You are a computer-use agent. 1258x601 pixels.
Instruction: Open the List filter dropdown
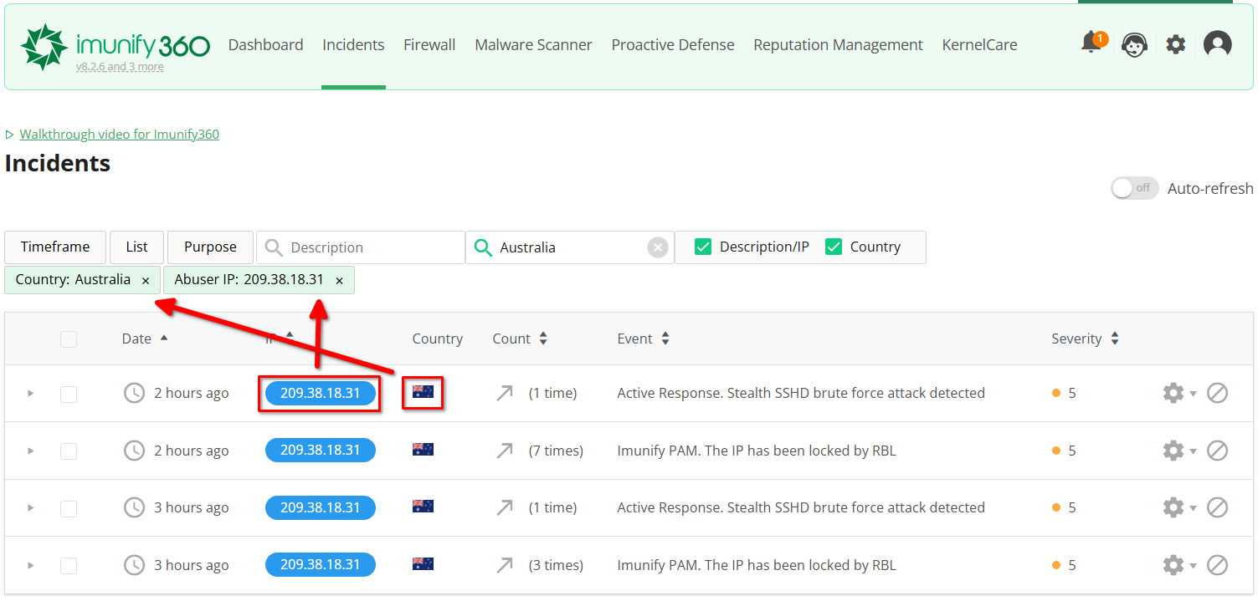(x=136, y=247)
